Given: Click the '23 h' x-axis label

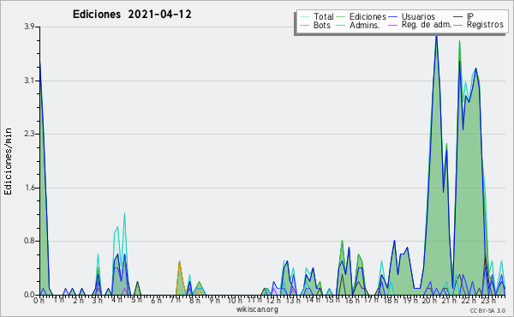Looking at the screenshot, I should click(488, 301).
